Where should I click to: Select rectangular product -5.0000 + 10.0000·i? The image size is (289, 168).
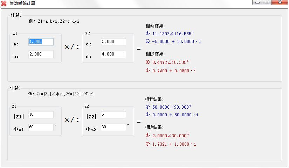176,42
